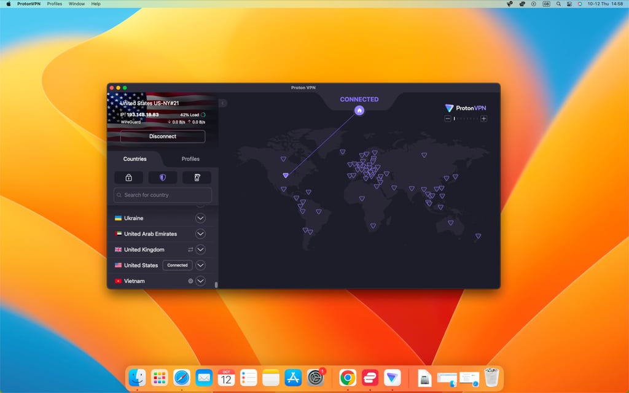Open Calendar from the Dock
This screenshot has width=629, height=393.
pyautogui.click(x=226, y=378)
